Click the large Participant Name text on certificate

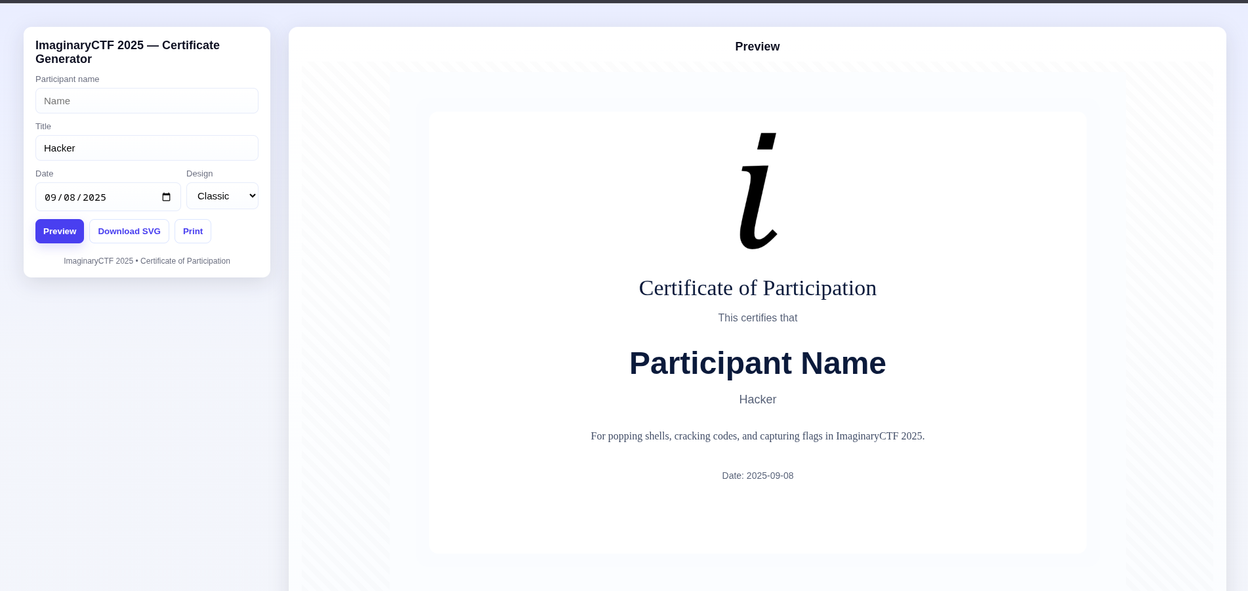pos(757,363)
